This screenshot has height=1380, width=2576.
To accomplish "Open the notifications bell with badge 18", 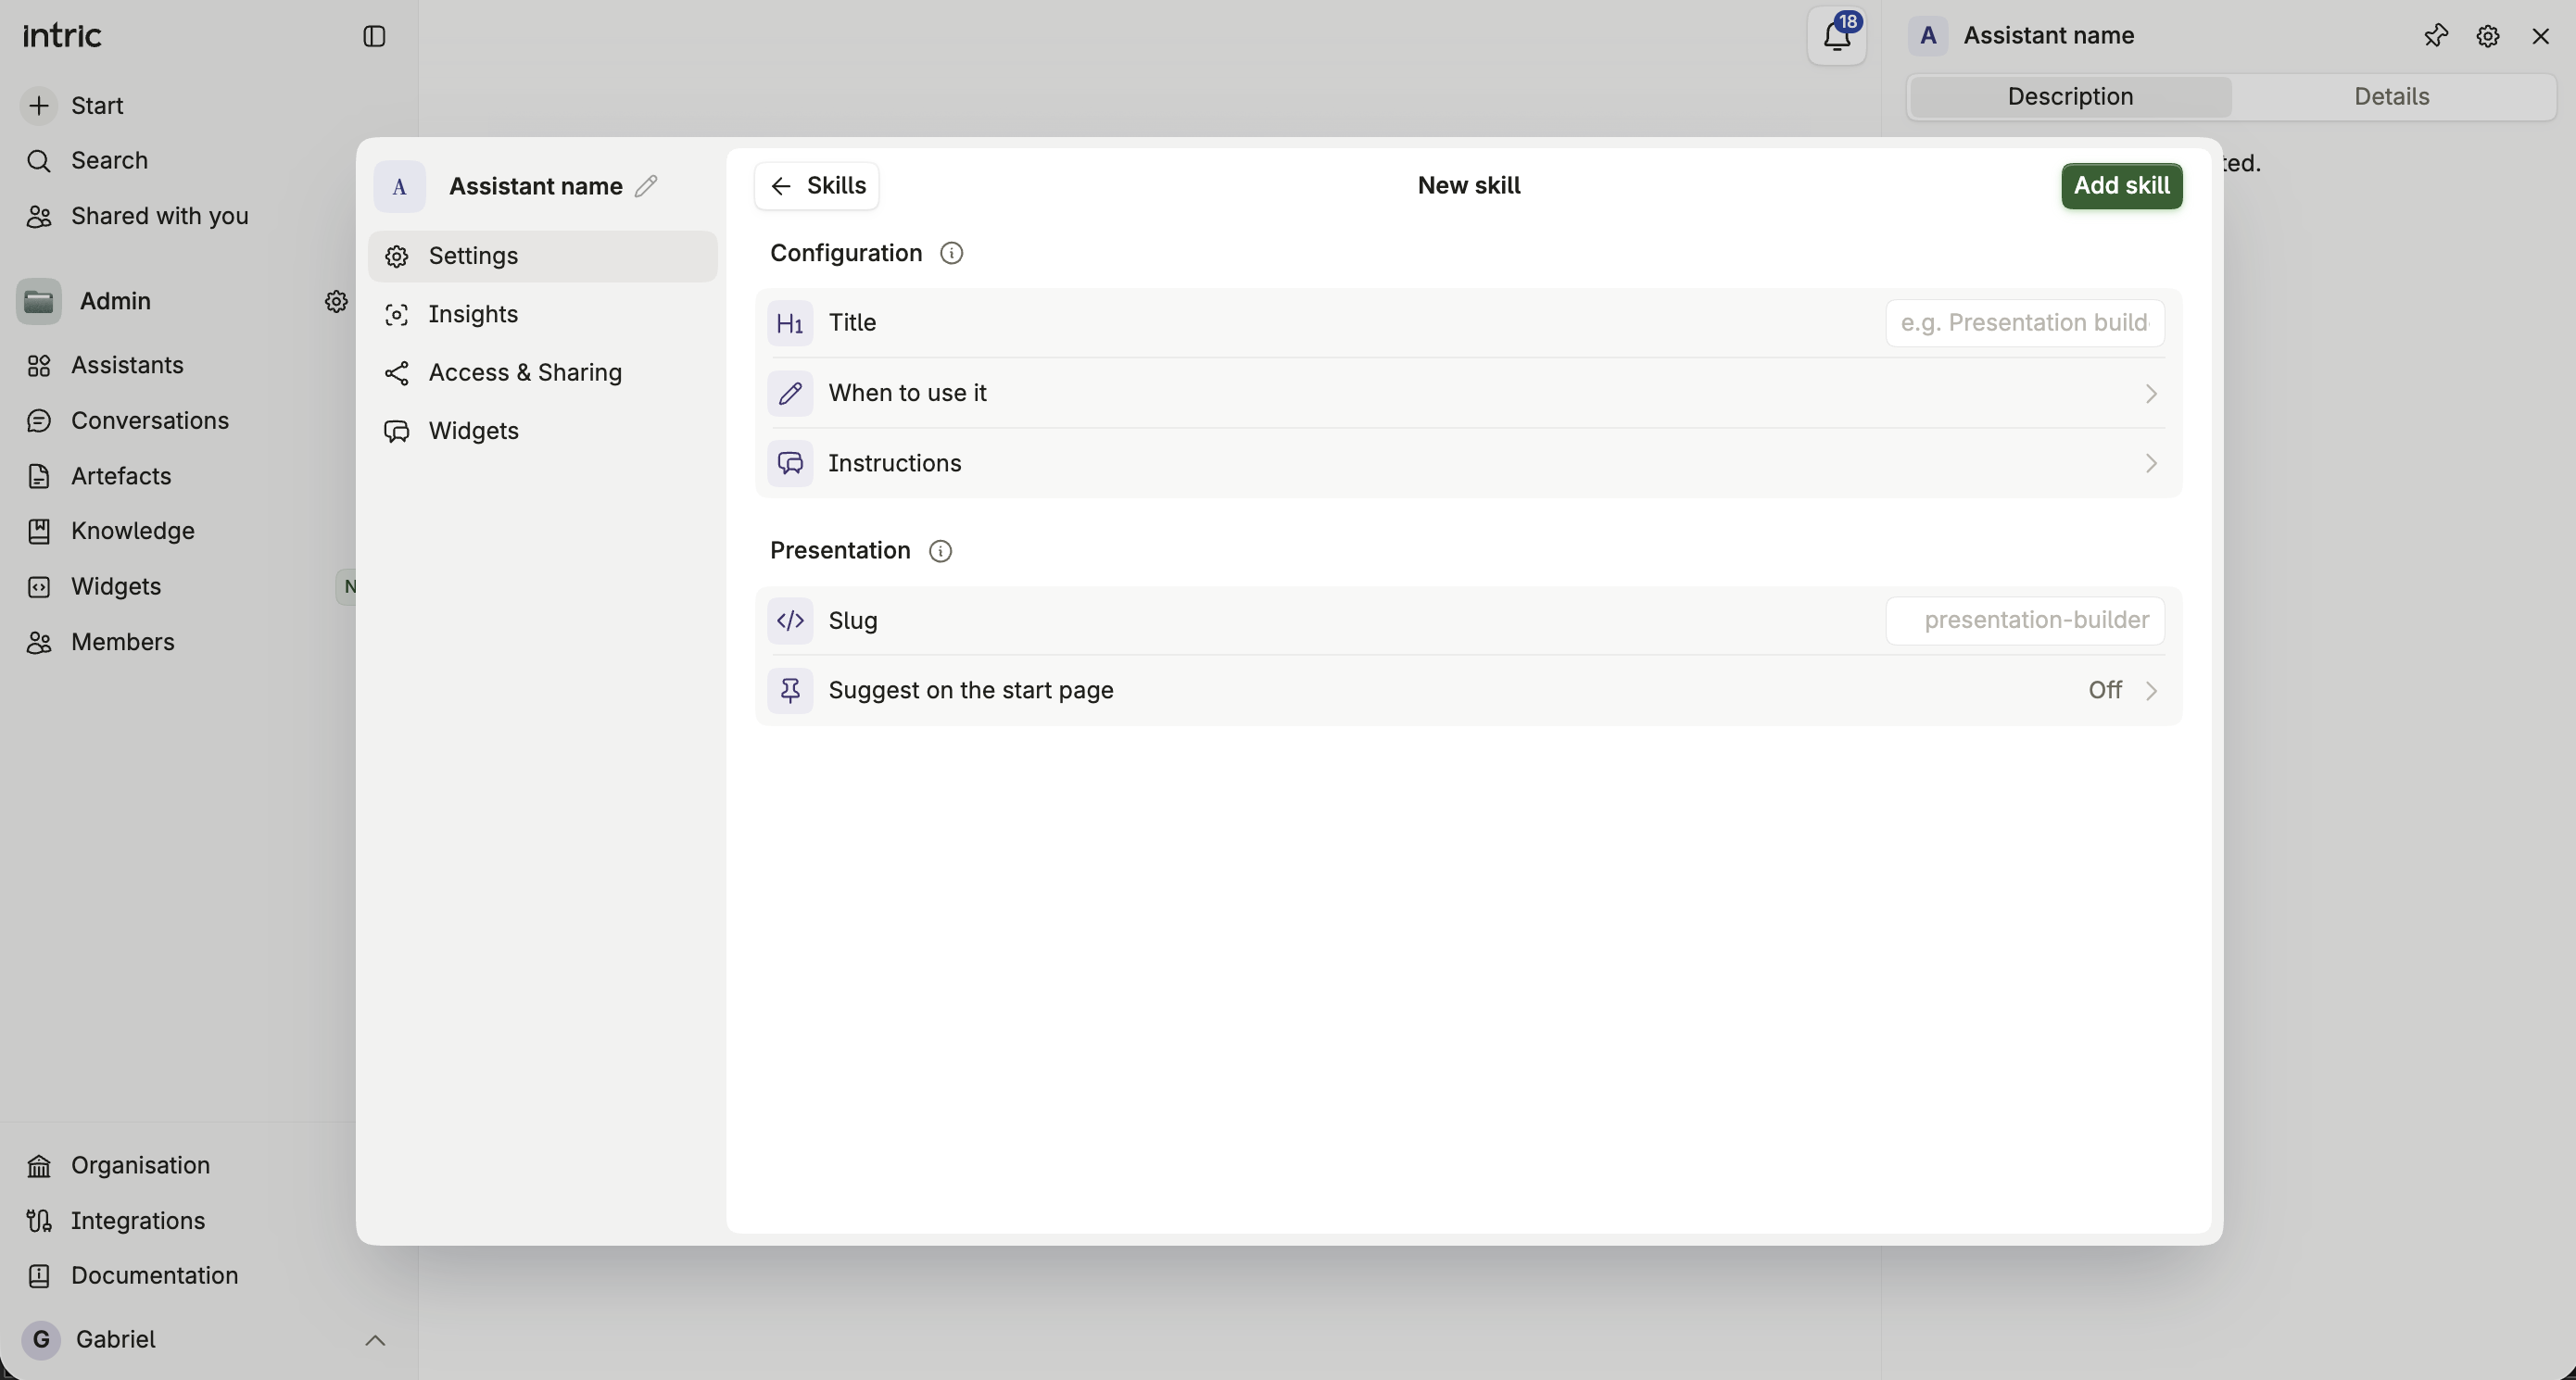I will [x=1836, y=36].
